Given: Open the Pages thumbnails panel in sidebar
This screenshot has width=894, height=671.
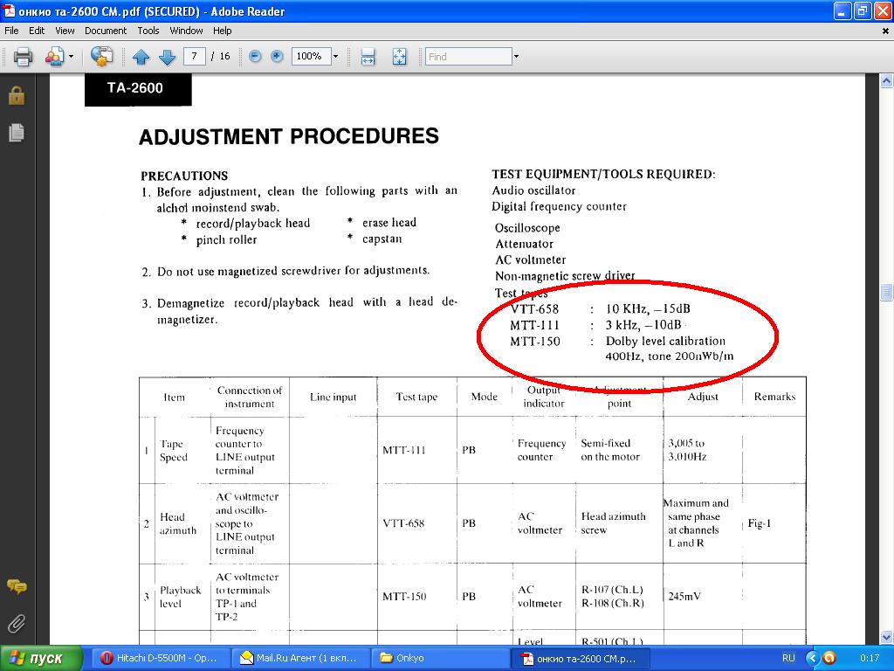Looking at the screenshot, I should click(16, 133).
